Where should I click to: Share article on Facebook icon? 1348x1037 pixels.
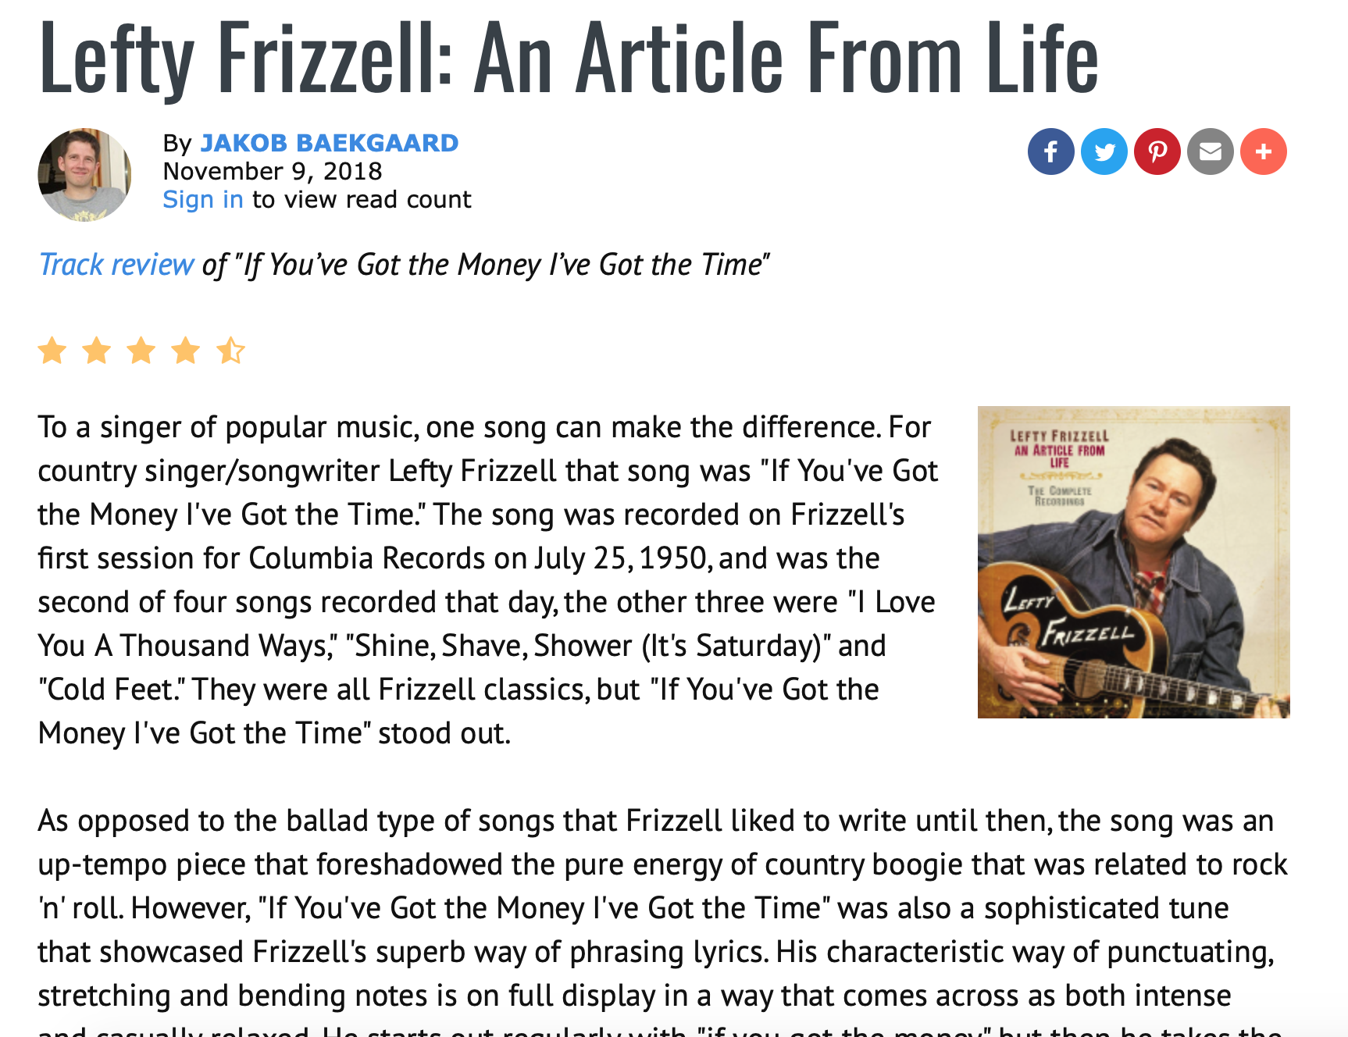(x=1050, y=151)
